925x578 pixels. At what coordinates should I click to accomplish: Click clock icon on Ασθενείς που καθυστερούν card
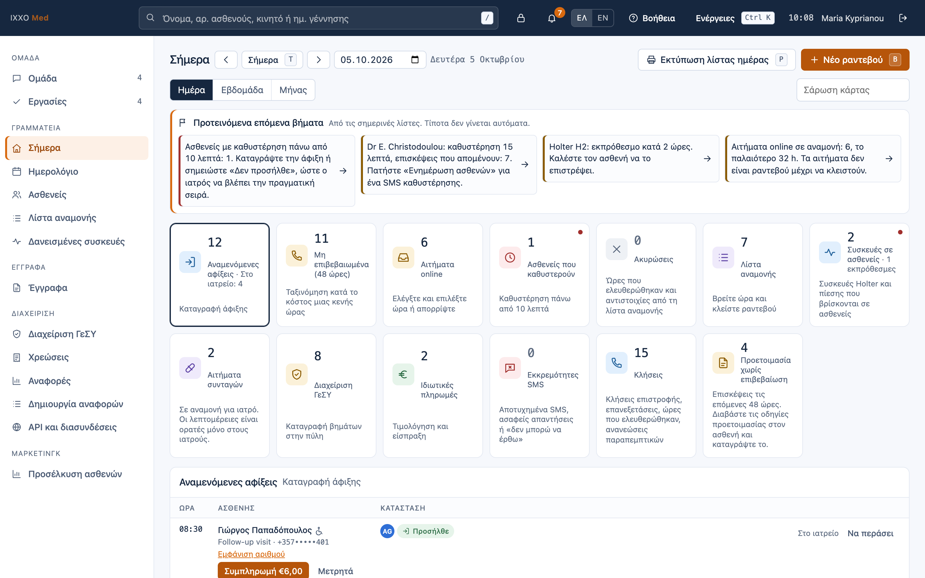pos(510,257)
